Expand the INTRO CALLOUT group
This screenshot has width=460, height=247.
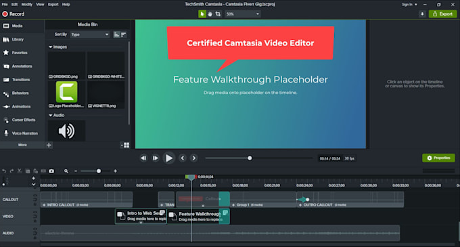click(44, 205)
